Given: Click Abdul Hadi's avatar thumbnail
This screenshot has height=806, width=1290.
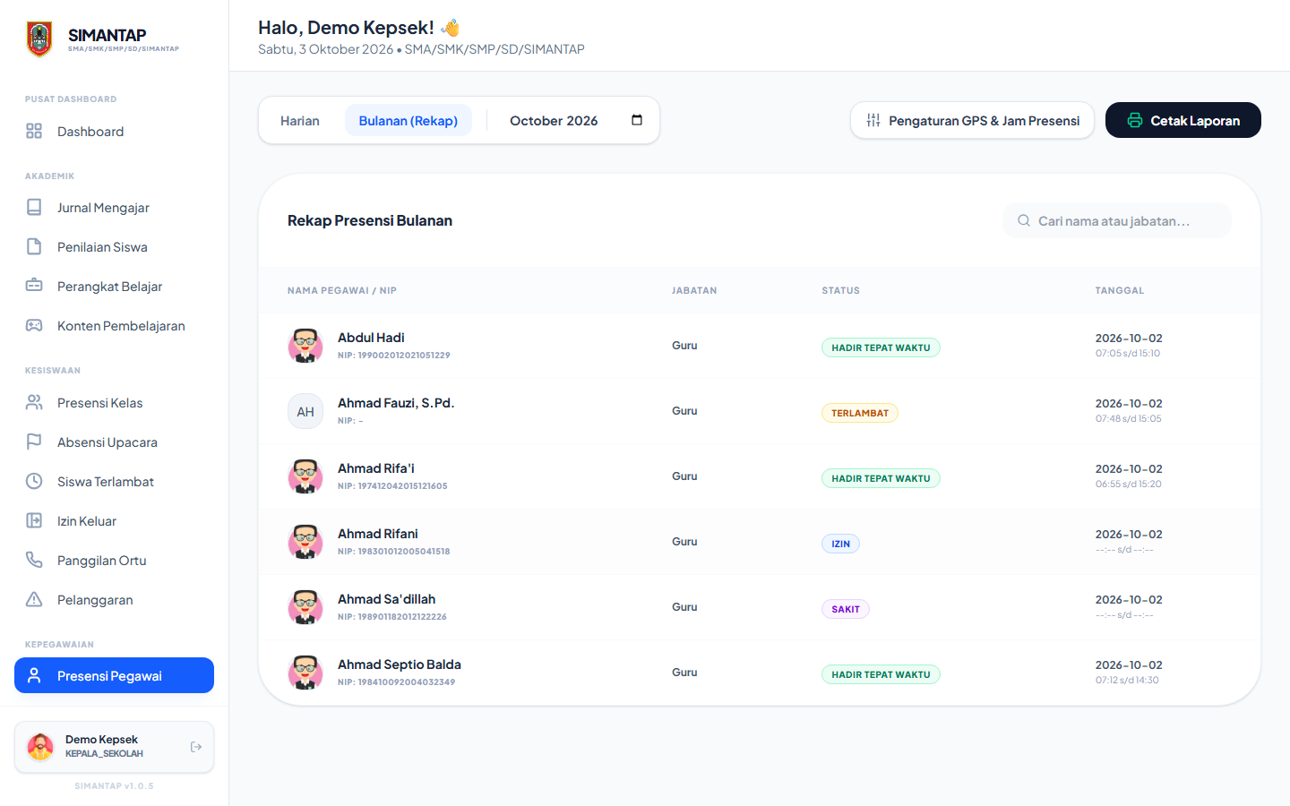Looking at the screenshot, I should 305,346.
